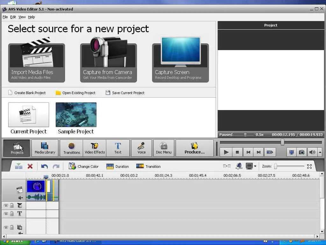
Task: Click the next scene filmstrip button
Action: pyautogui.click(x=270, y=152)
